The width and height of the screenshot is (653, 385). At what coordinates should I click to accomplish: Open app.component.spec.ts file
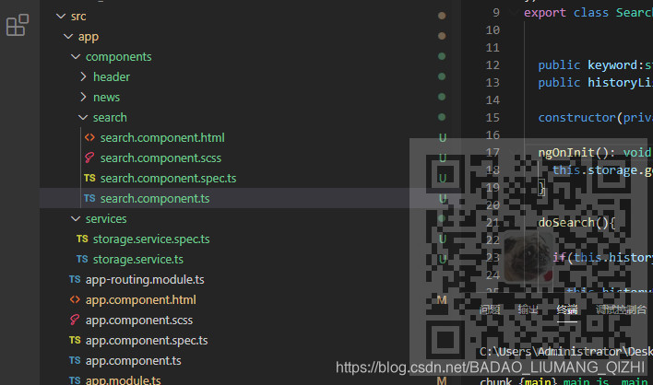(147, 341)
